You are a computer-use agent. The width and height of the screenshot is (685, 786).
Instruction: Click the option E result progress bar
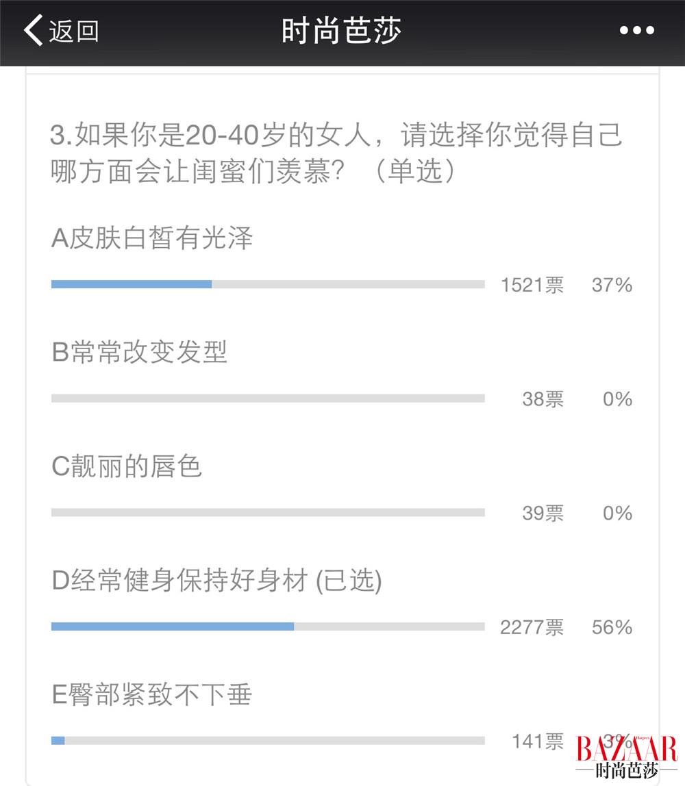268,740
